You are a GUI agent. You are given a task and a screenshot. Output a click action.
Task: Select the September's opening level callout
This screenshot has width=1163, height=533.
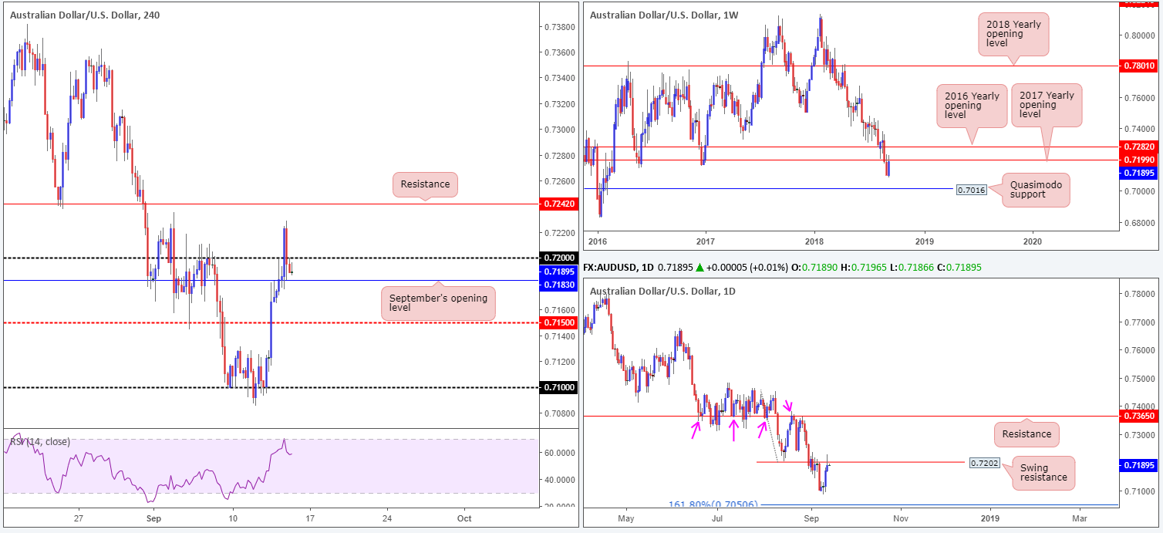(x=438, y=304)
